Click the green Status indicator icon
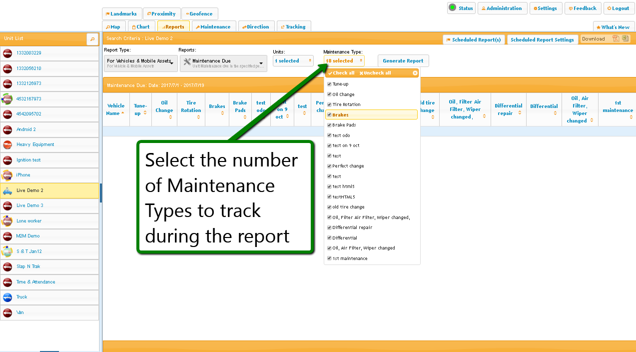The image size is (636, 352). (452, 7)
